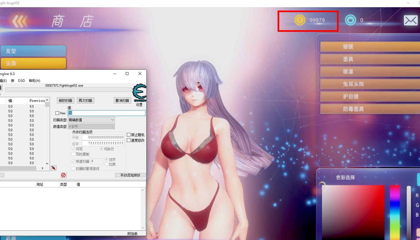Maximize the Cheat Engine window
This screenshot has height=240, width=420.
(127, 74)
